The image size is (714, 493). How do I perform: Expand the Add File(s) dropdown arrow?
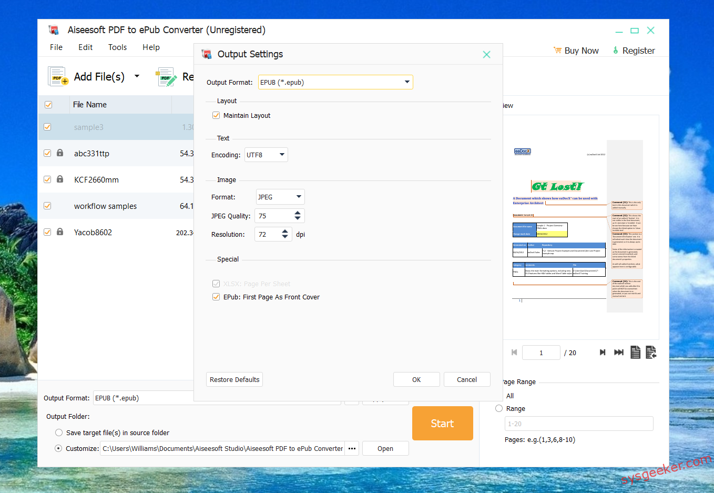pyautogui.click(x=137, y=76)
